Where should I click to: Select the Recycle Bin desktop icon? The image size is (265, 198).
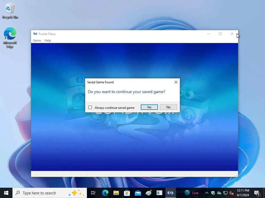coord(10,11)
